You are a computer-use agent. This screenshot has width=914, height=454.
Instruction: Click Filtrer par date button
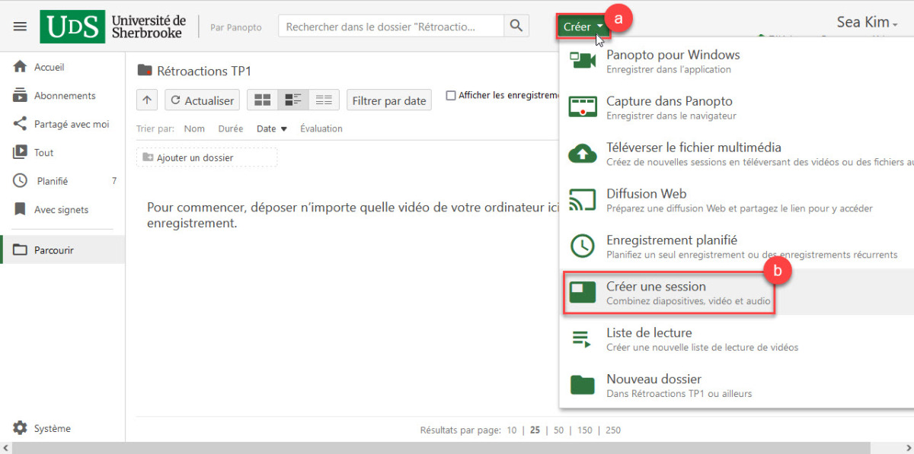tap(388, 100)
